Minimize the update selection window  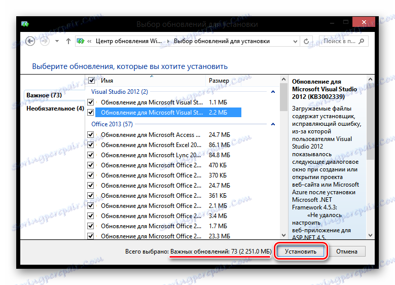pyautogui.click(x=332, y=23)
